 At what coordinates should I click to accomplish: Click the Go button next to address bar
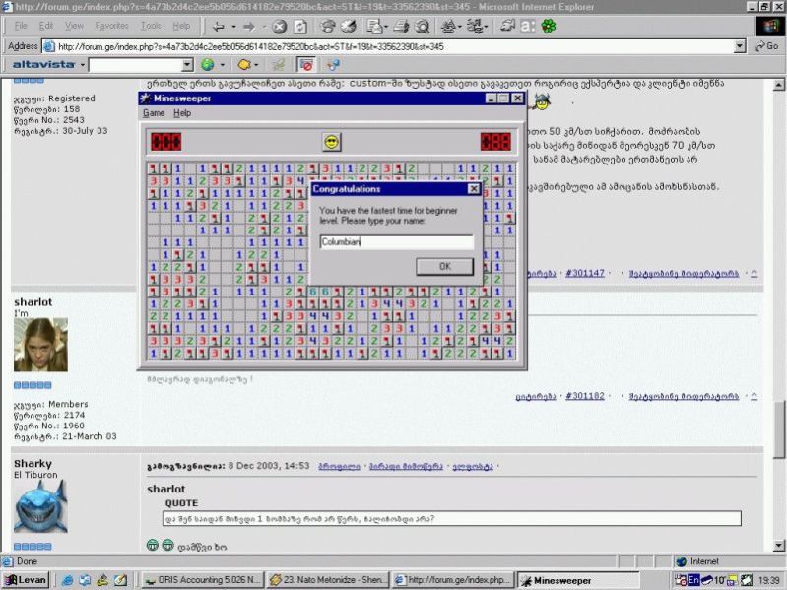[767, 46]
